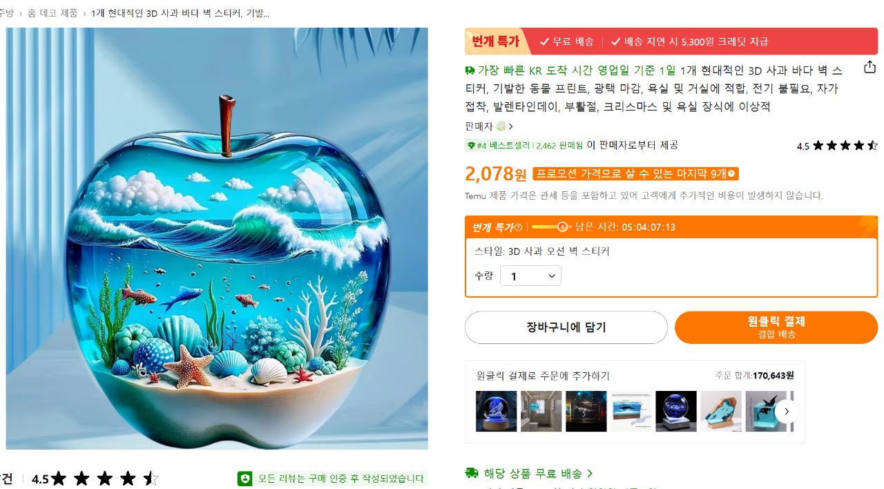
Task: Click the main 3D apple product image
Action: point(217,238)
